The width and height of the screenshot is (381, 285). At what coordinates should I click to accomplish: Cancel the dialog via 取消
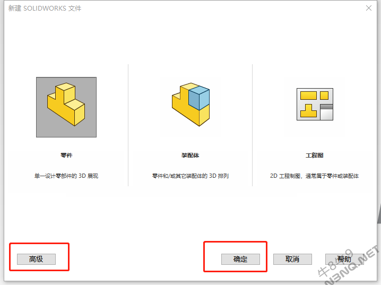point(292,259)
